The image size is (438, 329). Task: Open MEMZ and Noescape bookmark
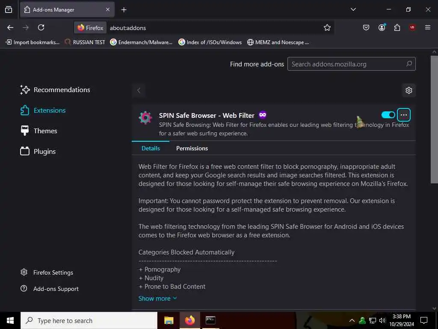(278, 42)
